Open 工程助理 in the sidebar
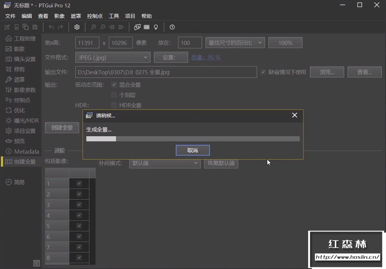This screenshot has height=269, width=386. coord(21,39)
